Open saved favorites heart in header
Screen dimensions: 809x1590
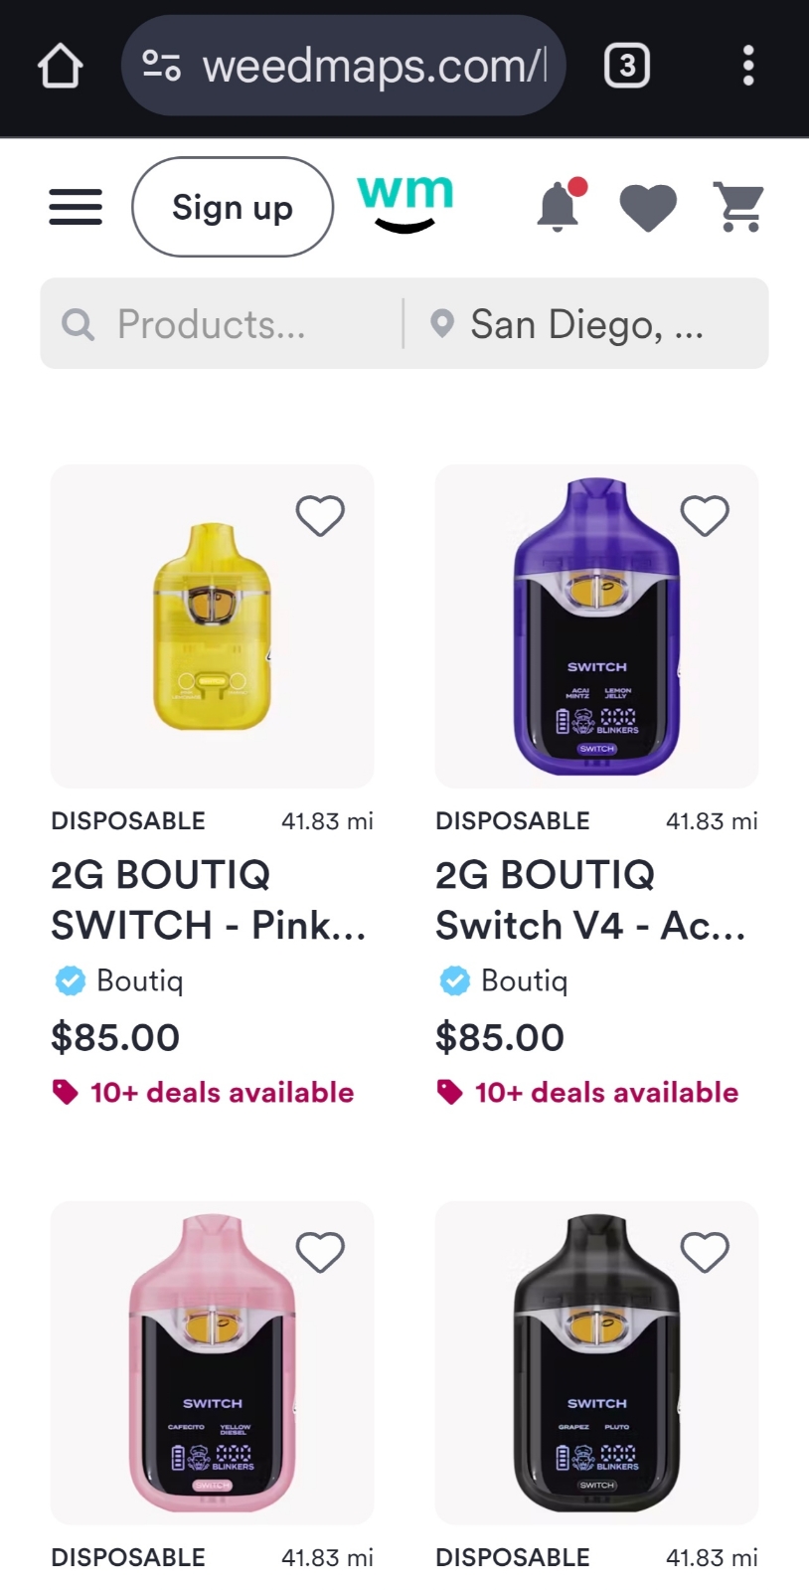click(648, 207)
